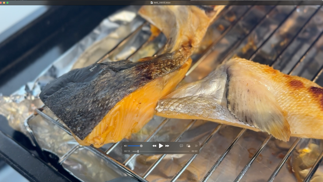Image resolution: width=323 pixels, height=182 pixels.
Task: Click the filled blue volume track
Action: (x=134, y=146)
